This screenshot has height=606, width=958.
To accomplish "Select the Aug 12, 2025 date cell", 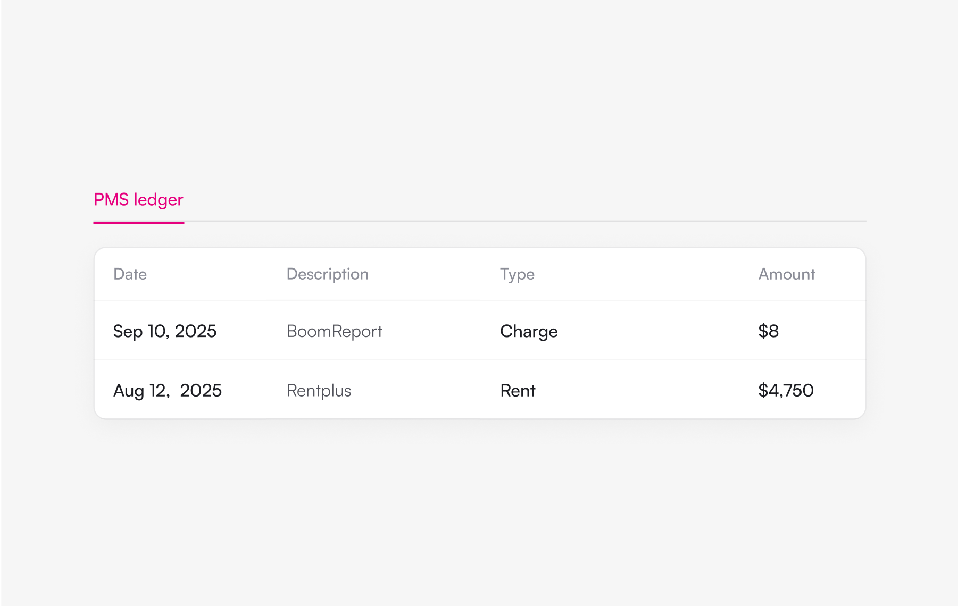I will [x=168, y=391].
